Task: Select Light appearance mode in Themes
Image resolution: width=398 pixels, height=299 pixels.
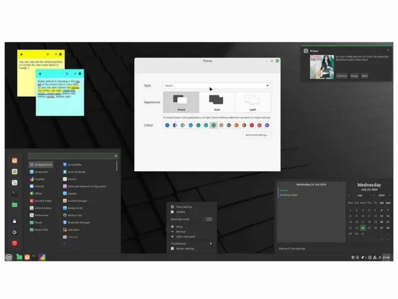Action: pyautogui.click(x=253, y=102)
